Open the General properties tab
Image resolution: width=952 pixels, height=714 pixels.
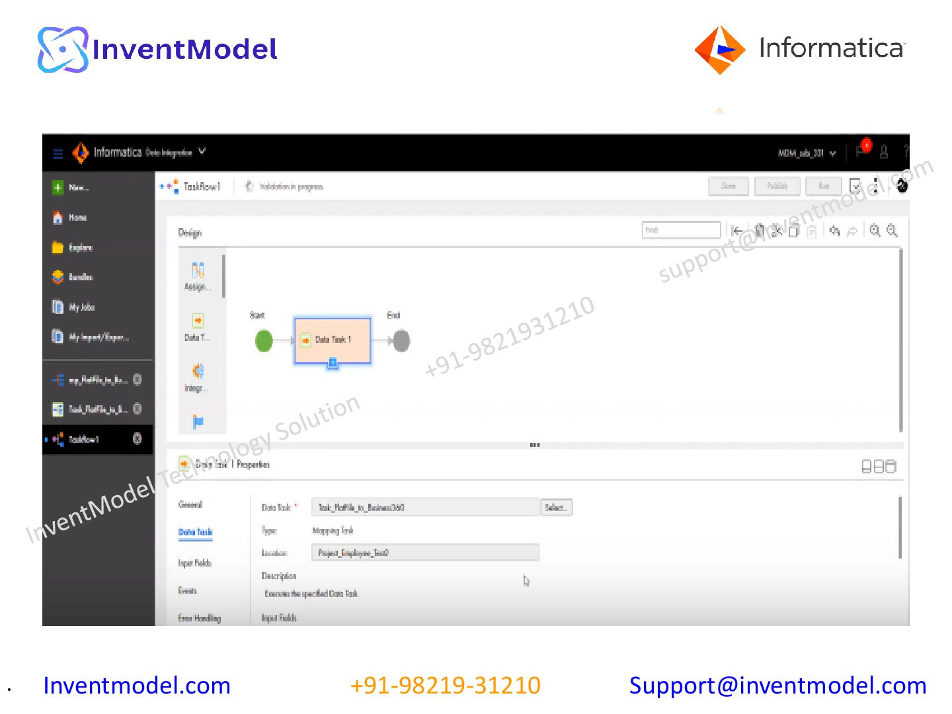[x=190, y=505]
